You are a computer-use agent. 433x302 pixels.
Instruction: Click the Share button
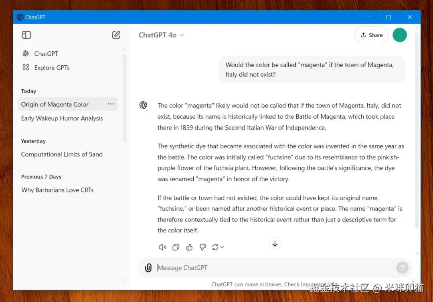[x=371, y=35]
